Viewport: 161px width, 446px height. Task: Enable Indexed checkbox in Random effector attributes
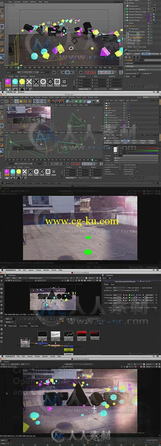coord(151,74)
